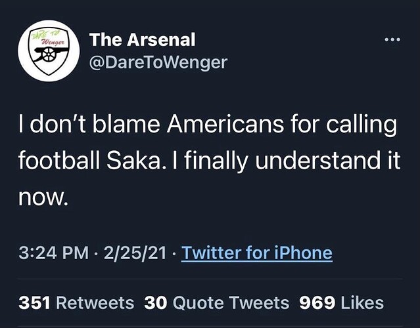See who gave the 969 Likes
420x328 pixels.
[x=341, y=303]
